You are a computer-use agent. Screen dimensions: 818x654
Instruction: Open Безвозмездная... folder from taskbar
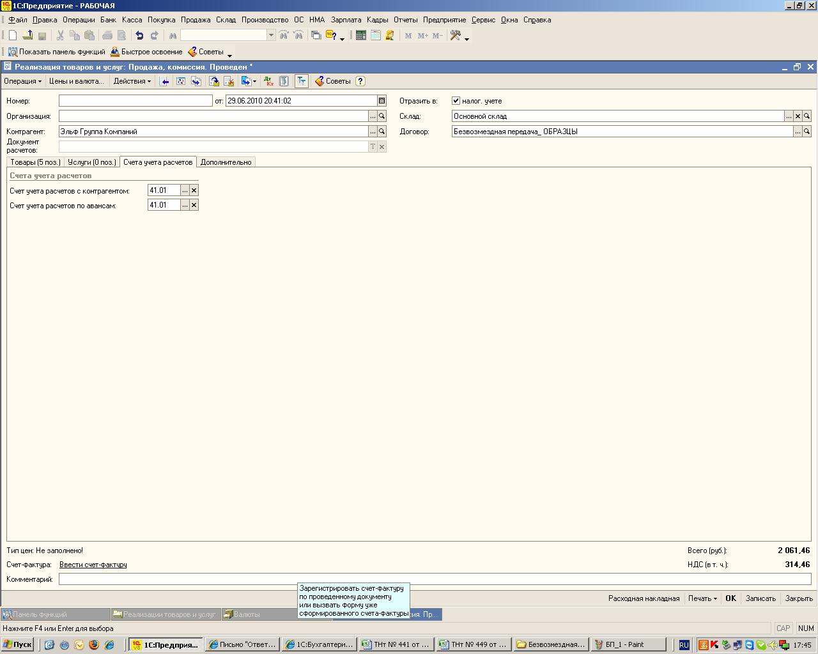coord(551,644)
